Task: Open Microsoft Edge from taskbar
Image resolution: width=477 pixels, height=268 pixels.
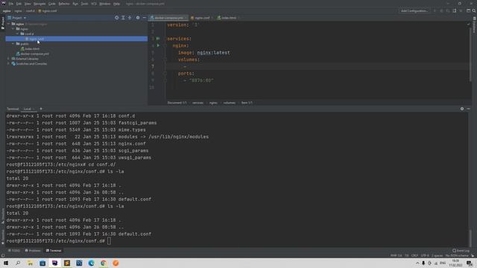Action: tap(91, 263)
